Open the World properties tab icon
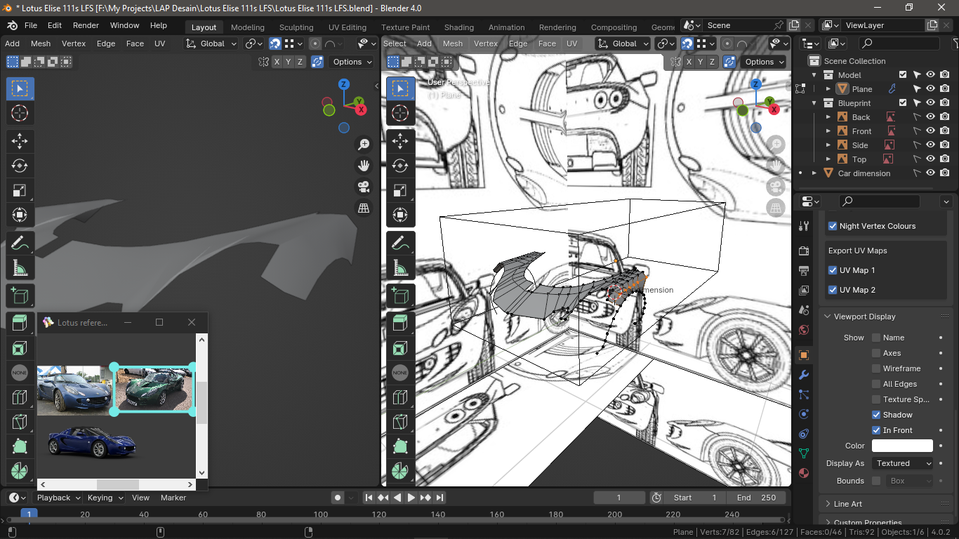This screenshot has width=959, height=539. 804,330
